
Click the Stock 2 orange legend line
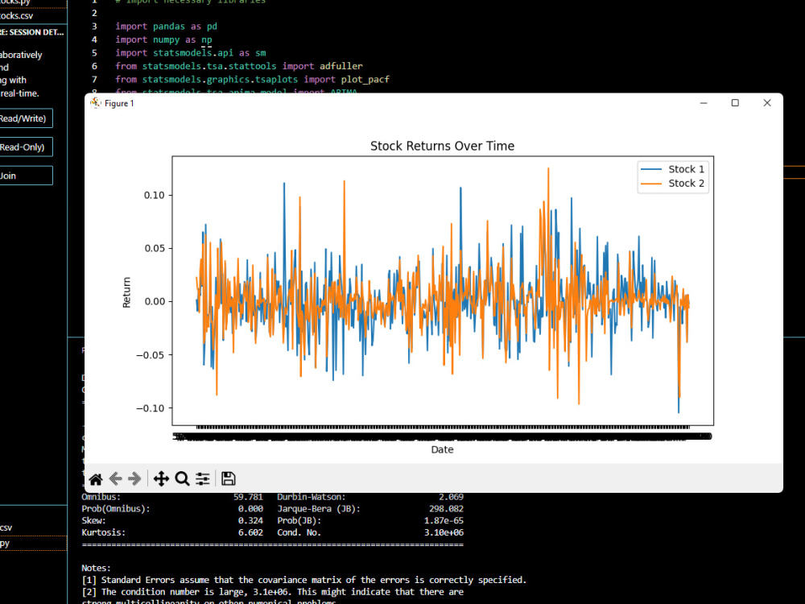[x=651, y=184]
